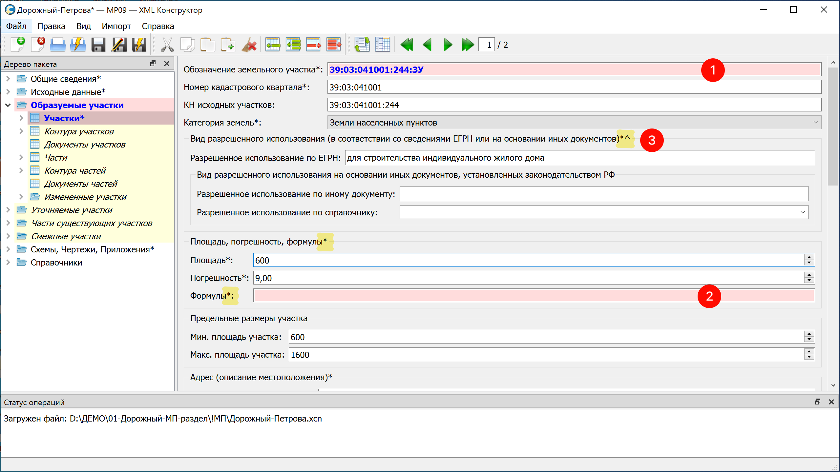Image resolution: width=840 pixels, height=472 pixels.
Task: Click the КН исходных участков field
Action: click(x=574, y=105)
